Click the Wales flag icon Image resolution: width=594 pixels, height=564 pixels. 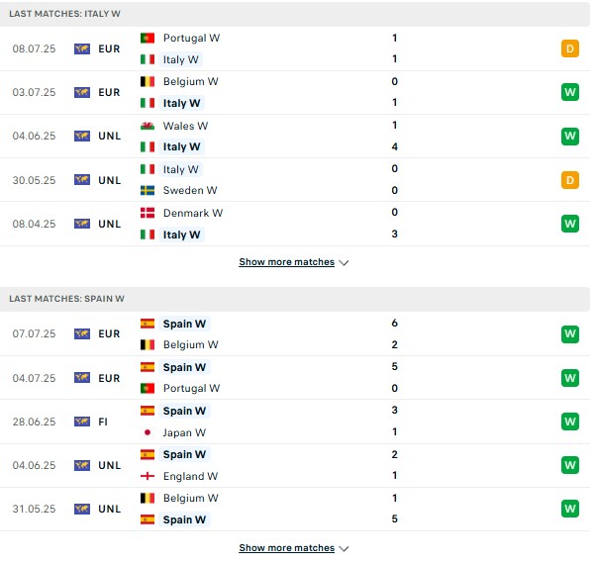click(147, 126)
